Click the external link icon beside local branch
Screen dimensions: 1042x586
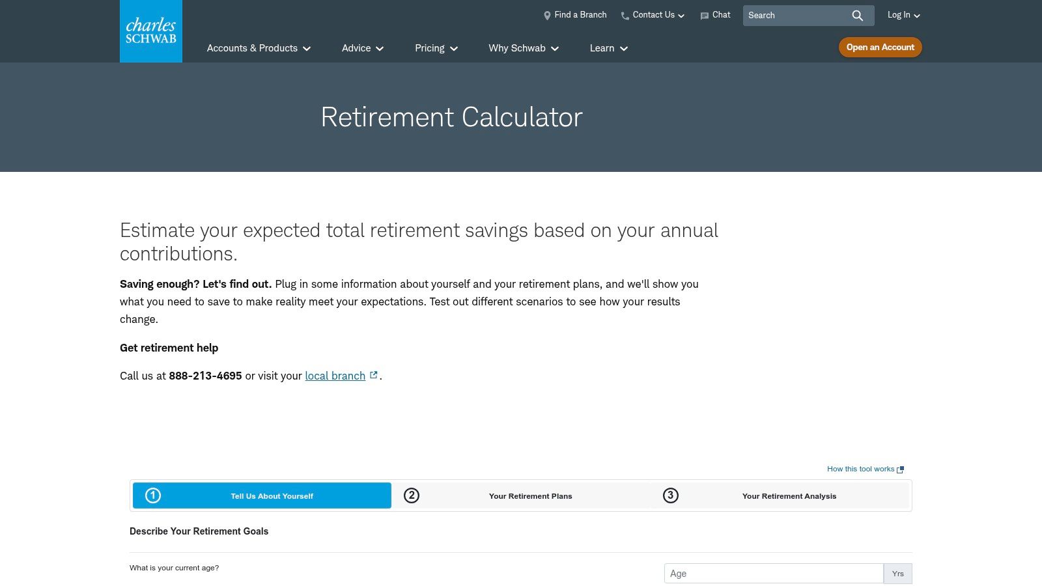point(373,374)
